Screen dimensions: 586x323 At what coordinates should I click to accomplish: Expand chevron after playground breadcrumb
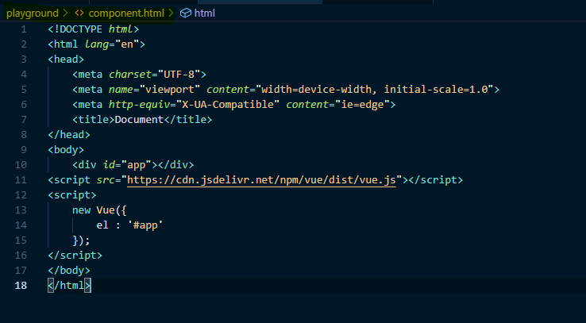pos(66,13)
